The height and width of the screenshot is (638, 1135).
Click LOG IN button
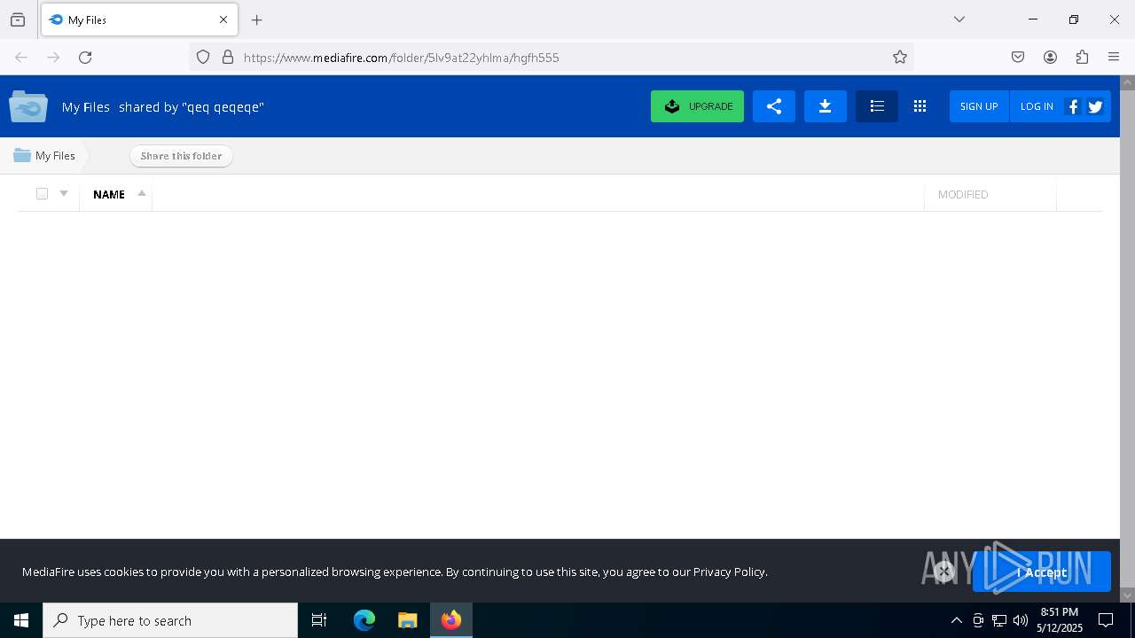point(1037,106)
